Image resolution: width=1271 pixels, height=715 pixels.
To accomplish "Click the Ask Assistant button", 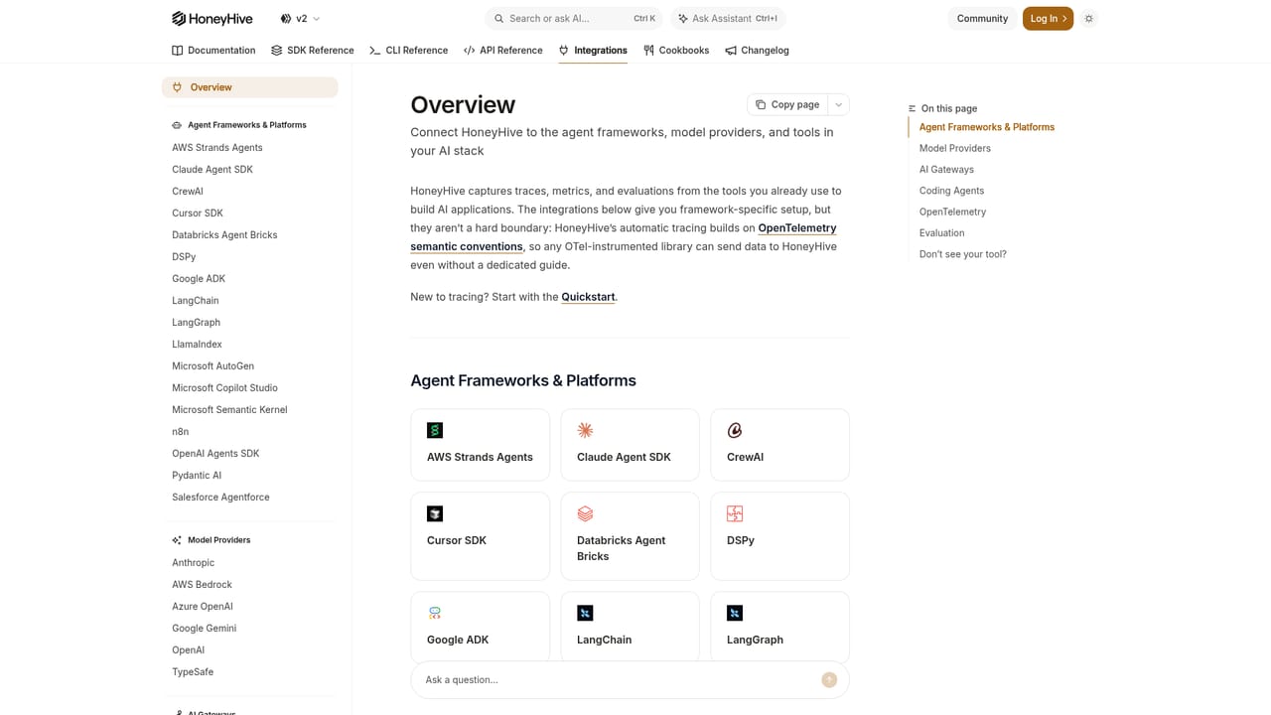I will (728, 18).
